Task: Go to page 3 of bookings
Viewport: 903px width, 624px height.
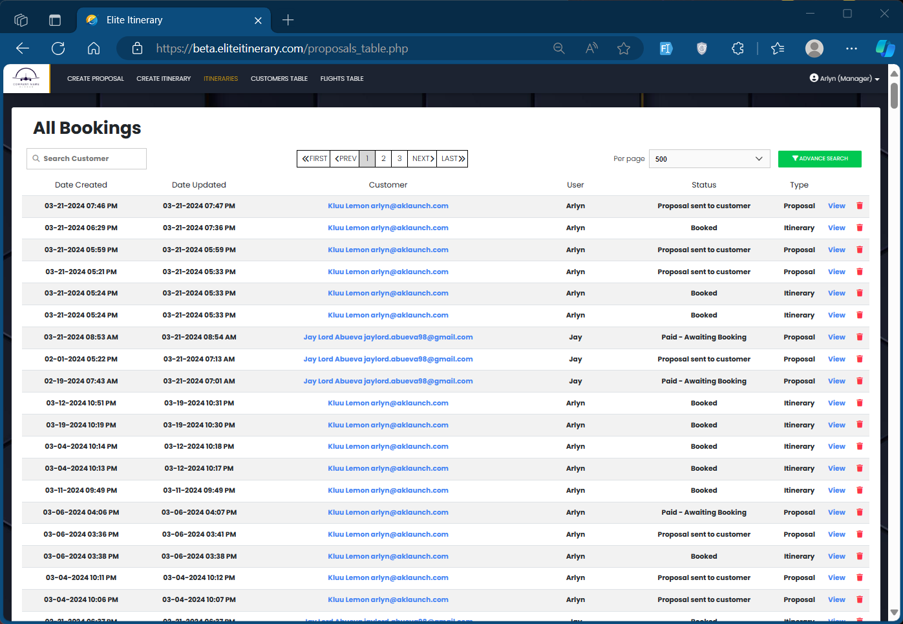Action: tap(399, 158)
